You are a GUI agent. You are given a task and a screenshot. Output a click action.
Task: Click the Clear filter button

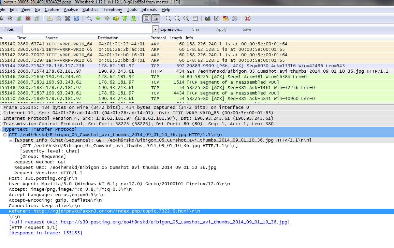196,29
